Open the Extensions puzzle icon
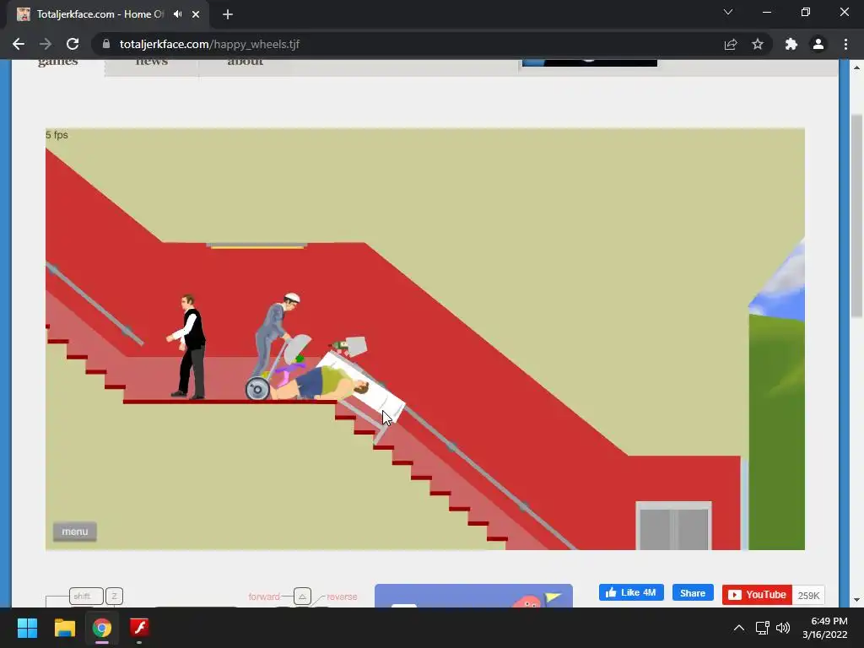Screen dimensions: 864x648 pos(791,44)
